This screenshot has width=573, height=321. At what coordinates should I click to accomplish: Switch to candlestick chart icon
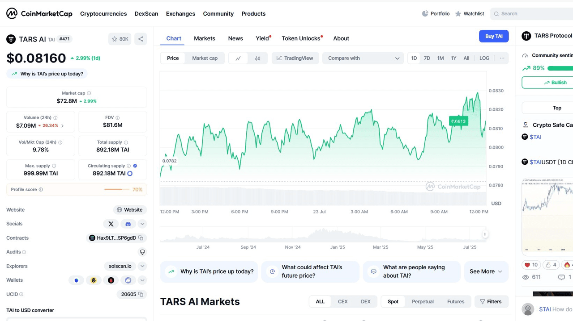(x=257, y=58)
